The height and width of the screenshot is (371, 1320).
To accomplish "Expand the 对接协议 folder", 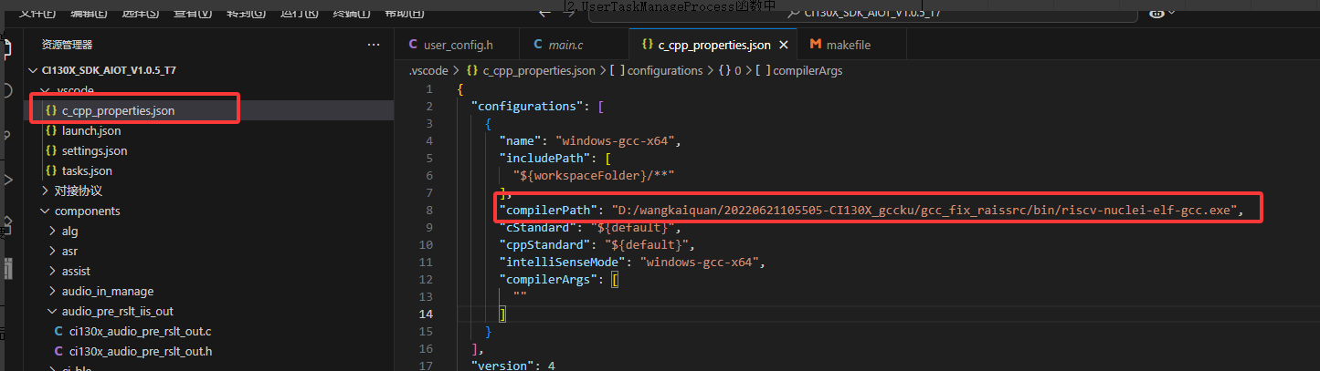I will (x=46, y=191).
